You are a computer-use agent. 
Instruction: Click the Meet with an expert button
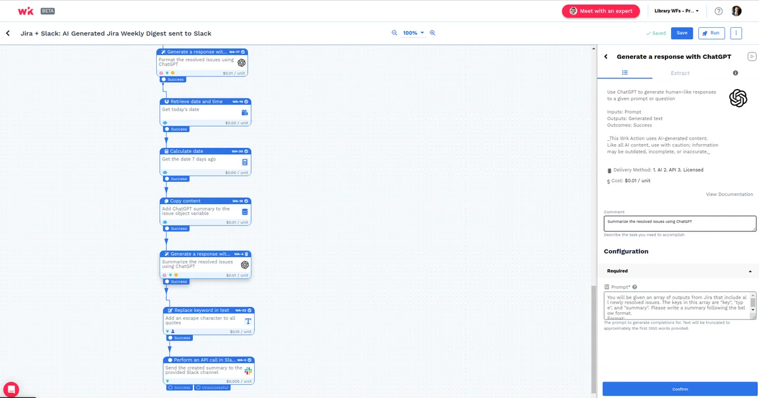point(601,11)
